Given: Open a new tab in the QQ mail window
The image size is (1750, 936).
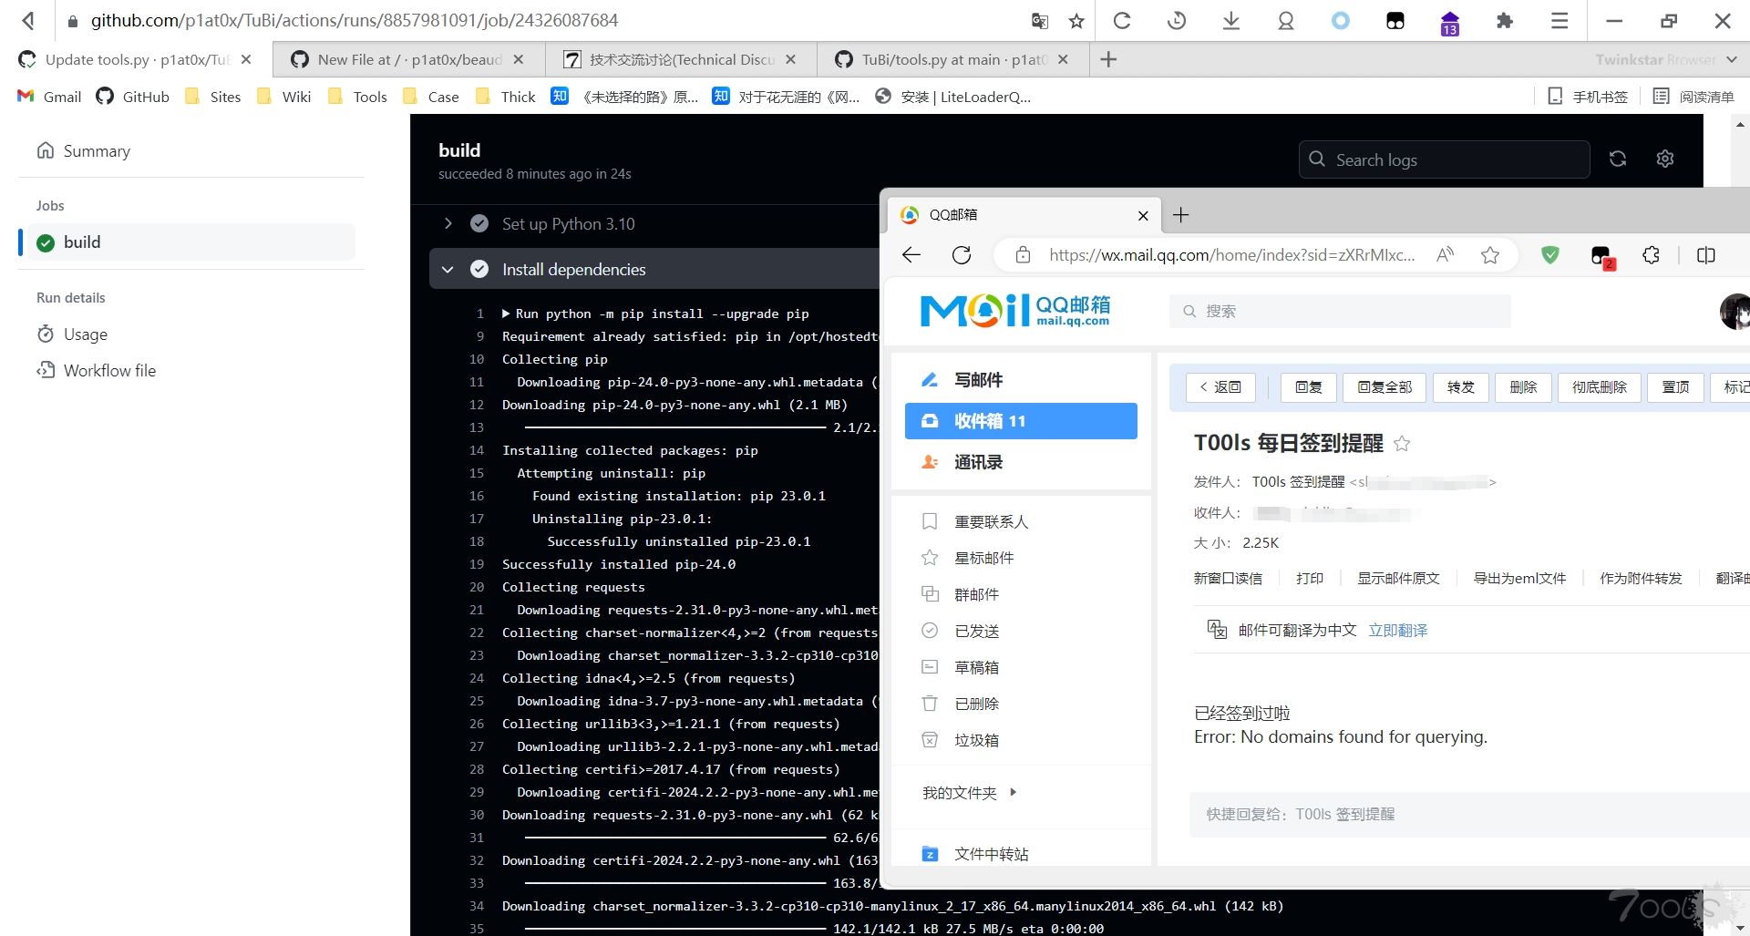Looking at the screenshot, I should pos(1181,215).
